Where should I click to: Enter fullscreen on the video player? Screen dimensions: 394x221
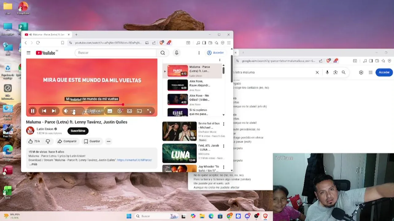[149, 111]
